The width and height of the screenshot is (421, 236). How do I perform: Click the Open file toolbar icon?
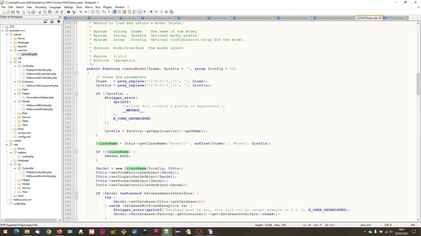pyautogui.click(x=8, y=12)
